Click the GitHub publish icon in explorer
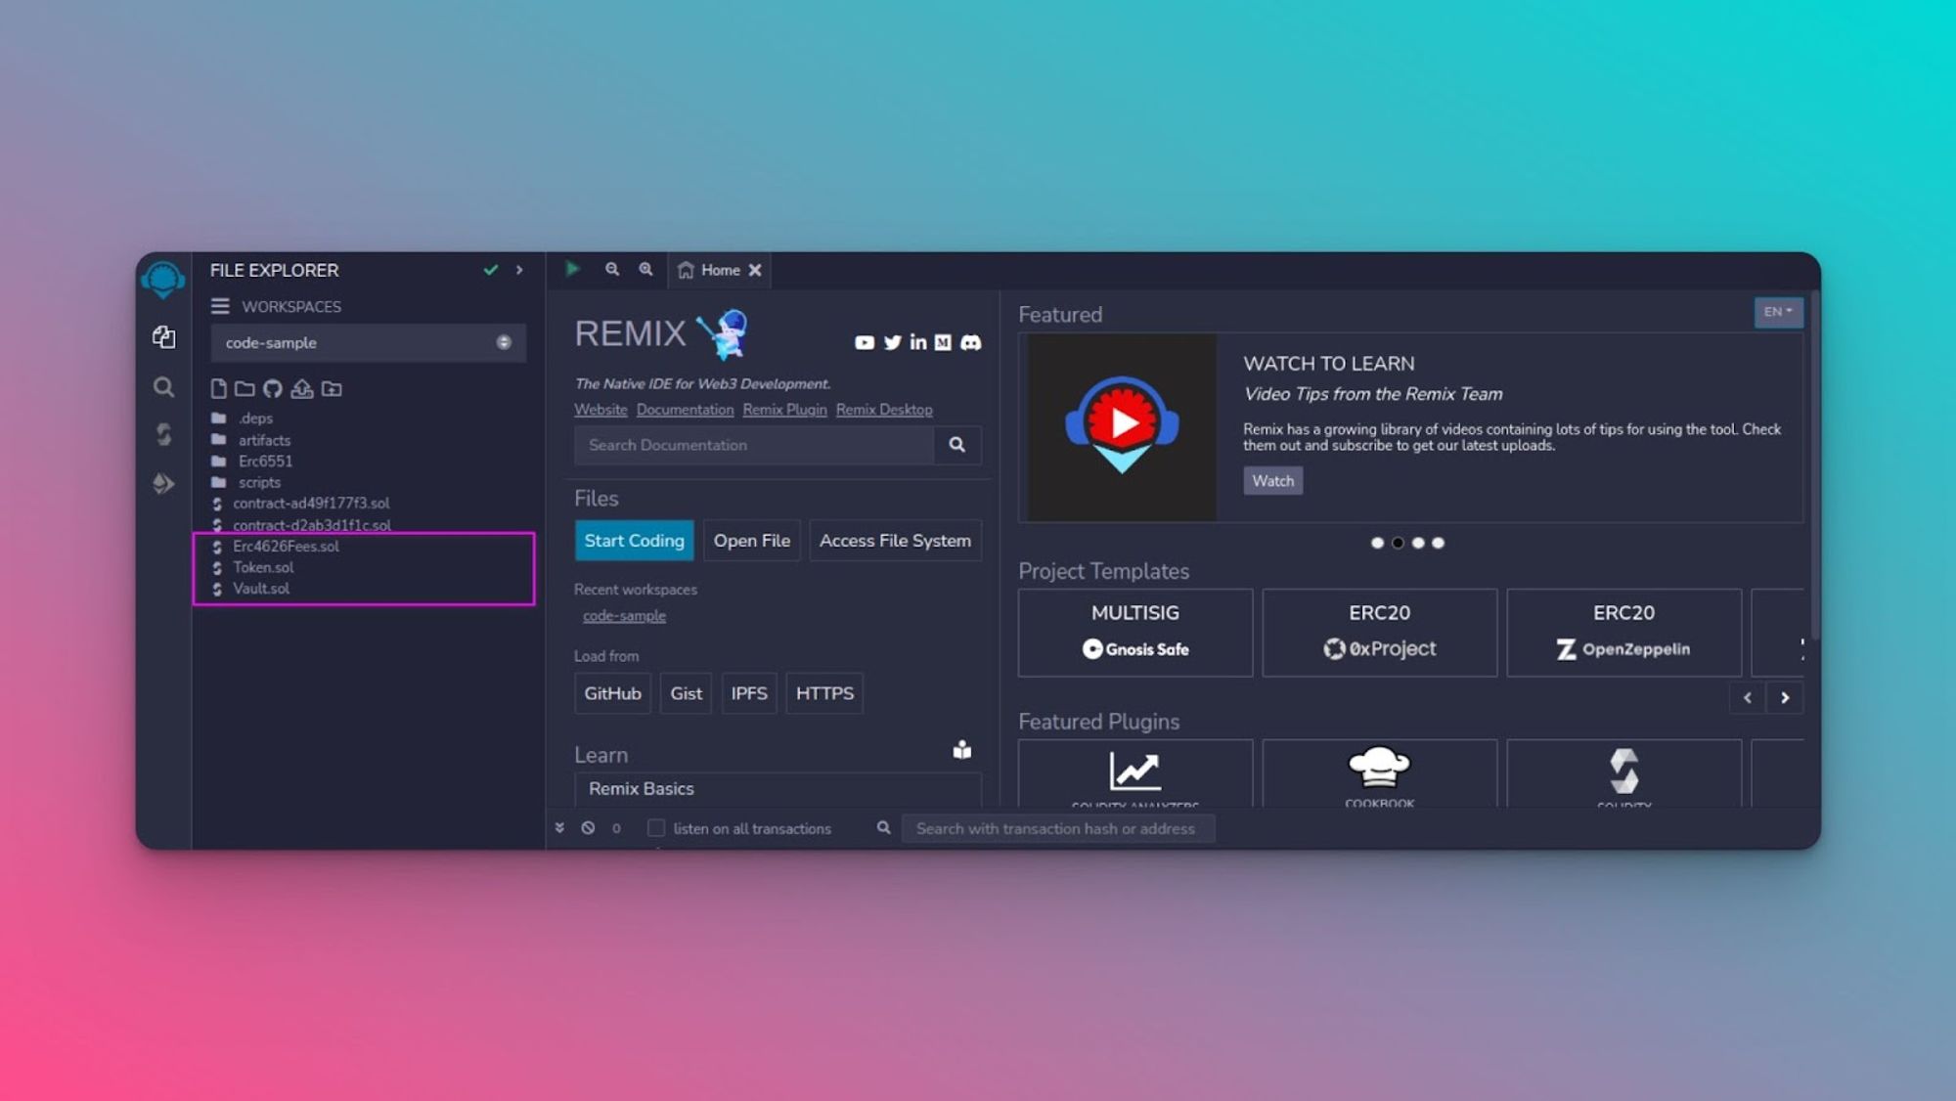Image resolution: width=1956 pixels, height=1101 pixels. coord(273,389)
